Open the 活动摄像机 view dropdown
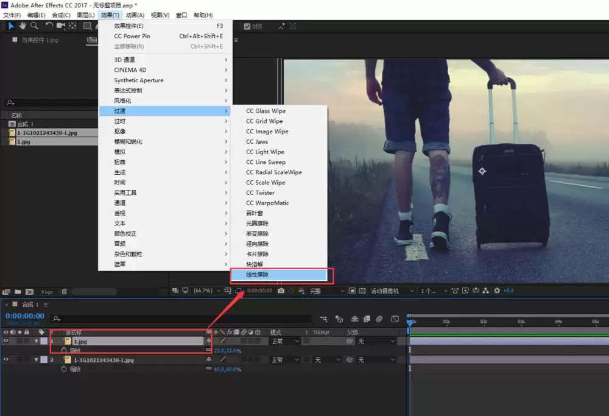 click(392, 291)
